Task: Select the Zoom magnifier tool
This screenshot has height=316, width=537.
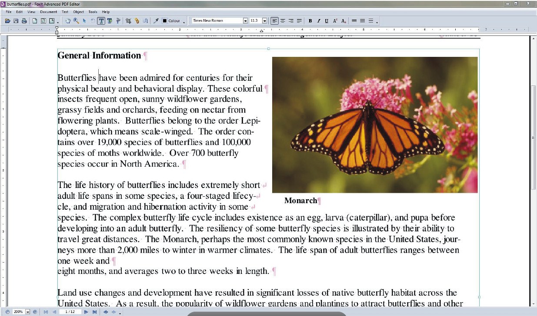Action: (x=76, y=21)
